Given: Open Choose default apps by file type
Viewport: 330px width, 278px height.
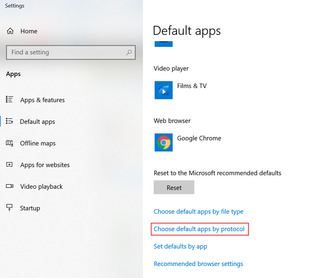Looking at the screenshot, I should click(198, 212).
